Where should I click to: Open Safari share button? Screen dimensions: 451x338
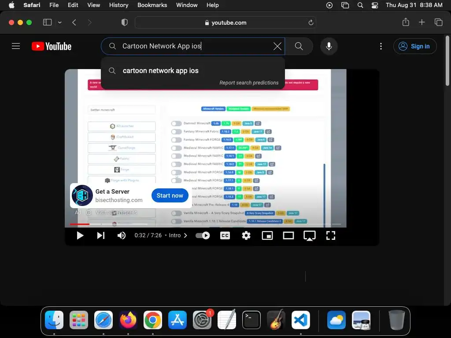(406, 22)
